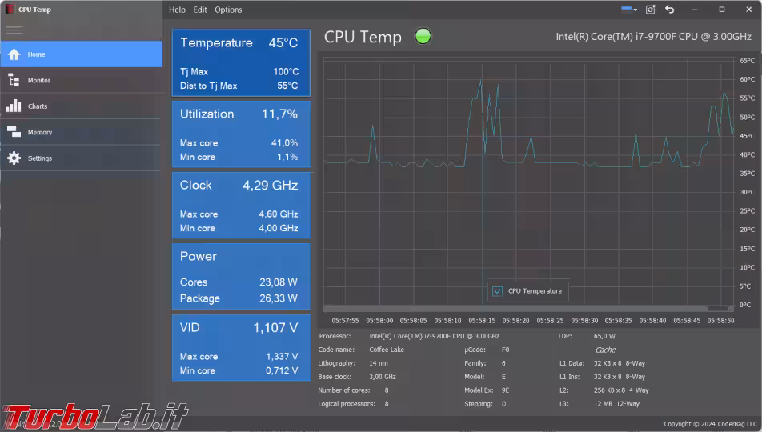The width and height of the screenshot is (762, 432).
Task: Click the Home house icon
Action: (14, 54)
